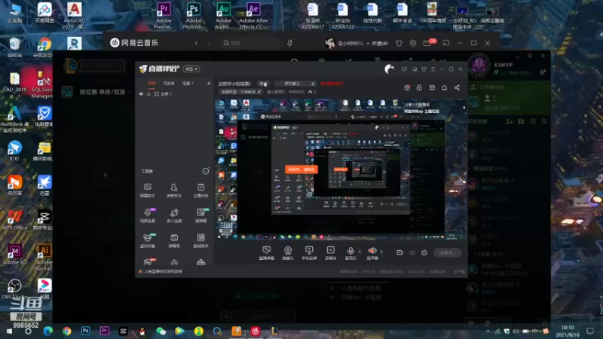Open the bell notifications icon in 直播伴侣
Screen dimensions: 603x339
pos(444,87)
